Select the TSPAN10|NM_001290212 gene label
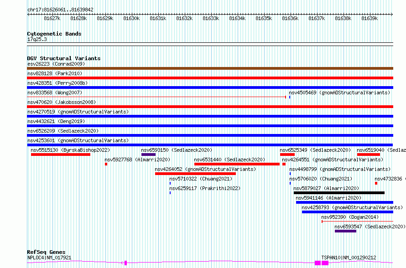 point(349,258)
